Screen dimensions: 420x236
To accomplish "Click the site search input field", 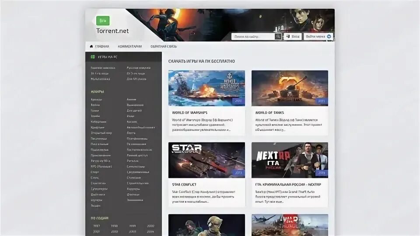I will [253, 36].
